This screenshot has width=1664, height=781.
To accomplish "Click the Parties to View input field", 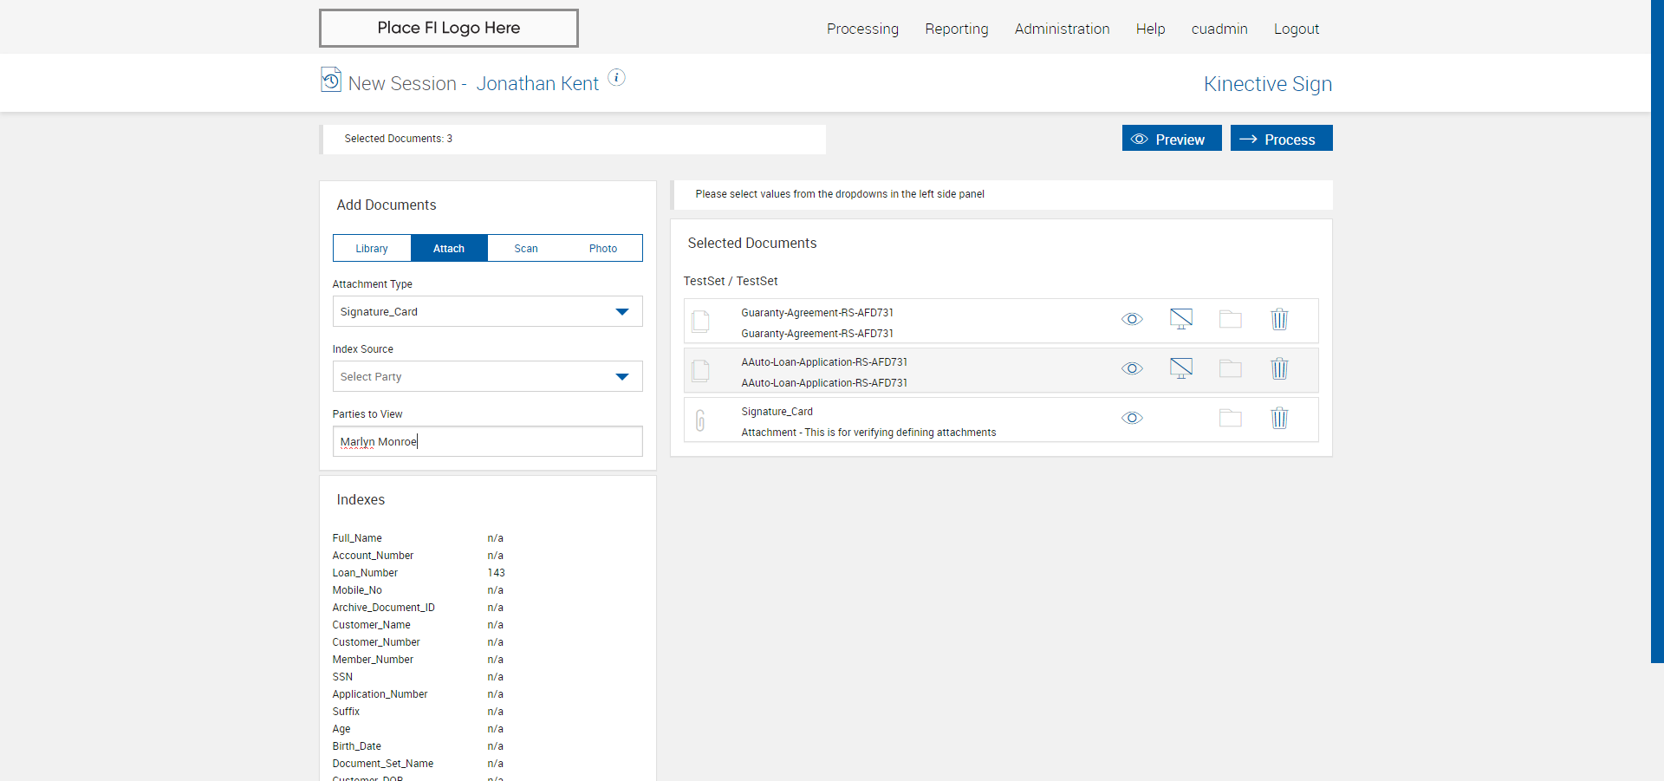I will pos(487,442).
